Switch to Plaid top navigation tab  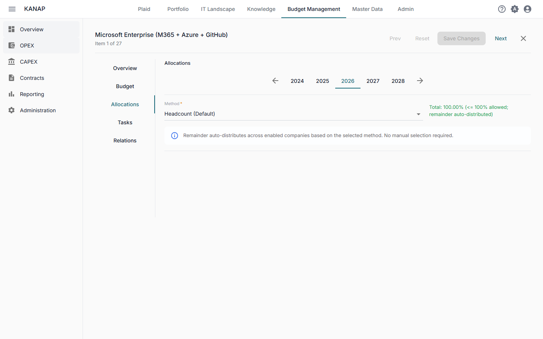144,9
